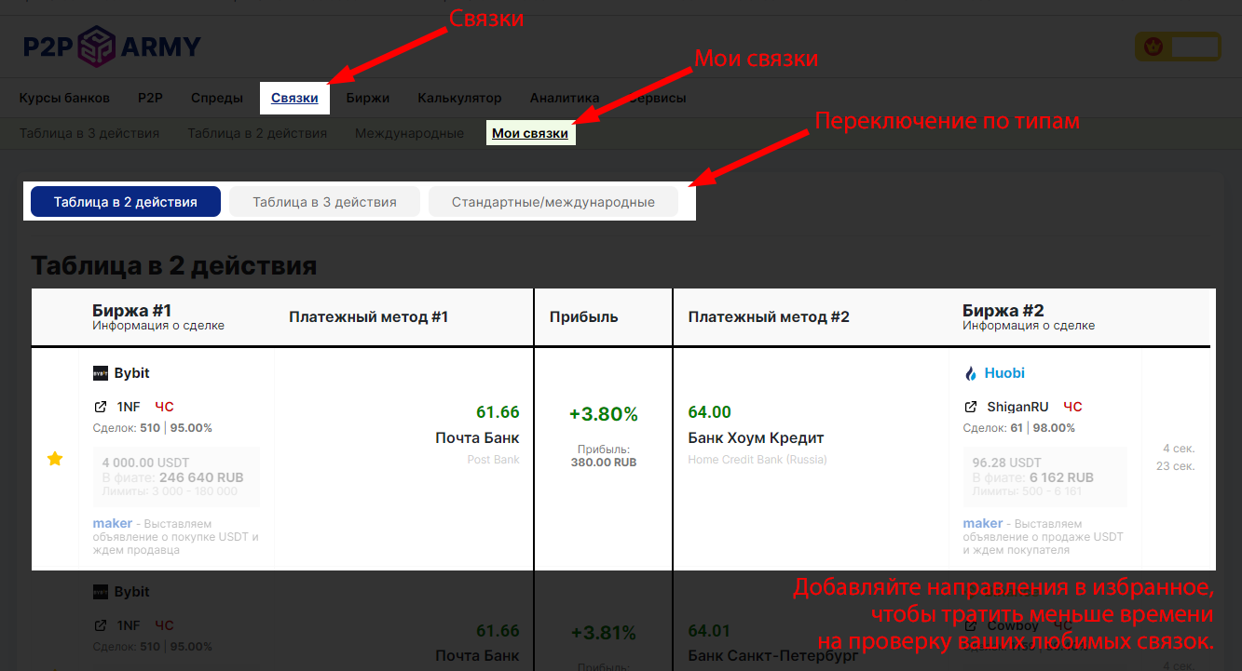Click the 61.66 price in the +3.80% row
1242x671 pixels.
(x=498, y=412)
